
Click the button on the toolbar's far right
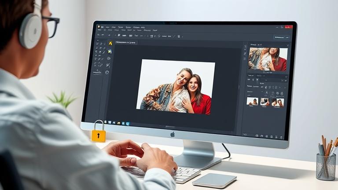282,37
